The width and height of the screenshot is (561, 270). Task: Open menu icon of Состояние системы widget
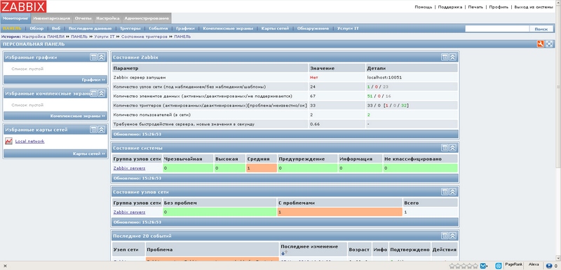click(445, 148)
